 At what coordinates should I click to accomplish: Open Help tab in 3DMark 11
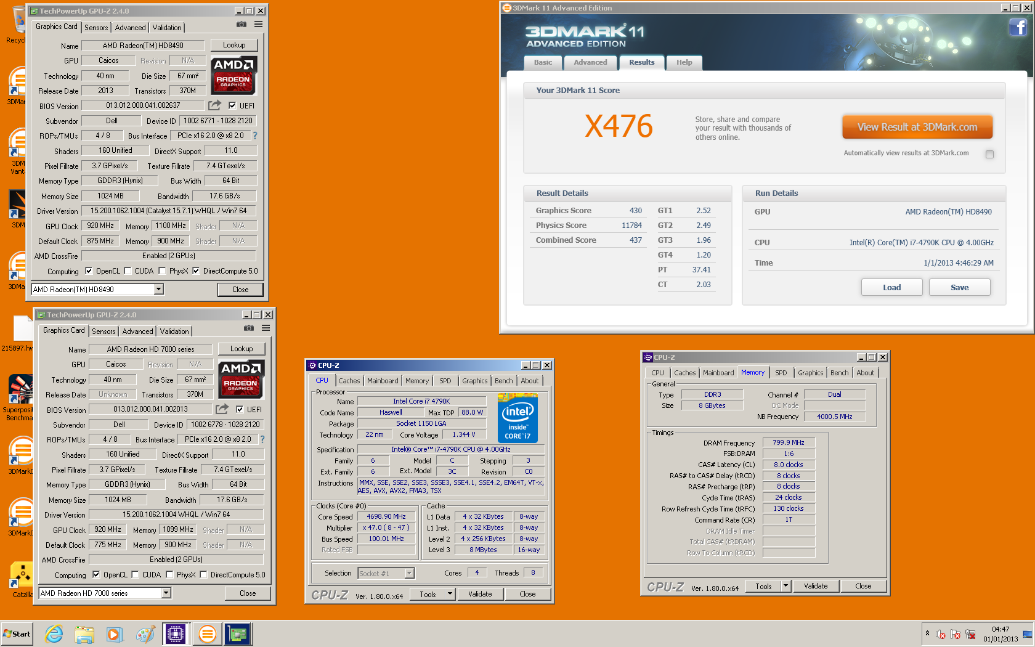point(684,62)
